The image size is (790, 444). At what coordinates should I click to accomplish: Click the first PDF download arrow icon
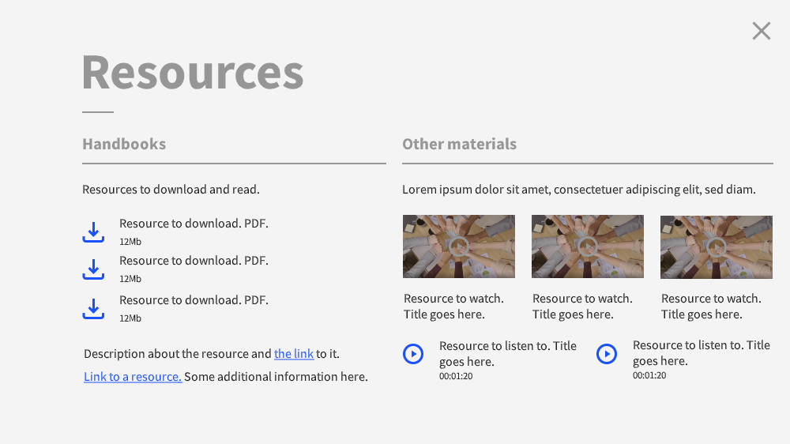[93, 232]
